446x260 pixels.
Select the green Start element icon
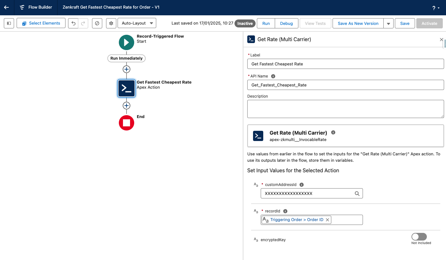[x=127, y=42]
